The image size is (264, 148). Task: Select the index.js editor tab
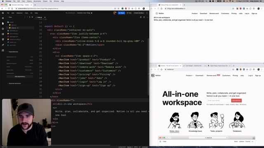pos(40,17)
